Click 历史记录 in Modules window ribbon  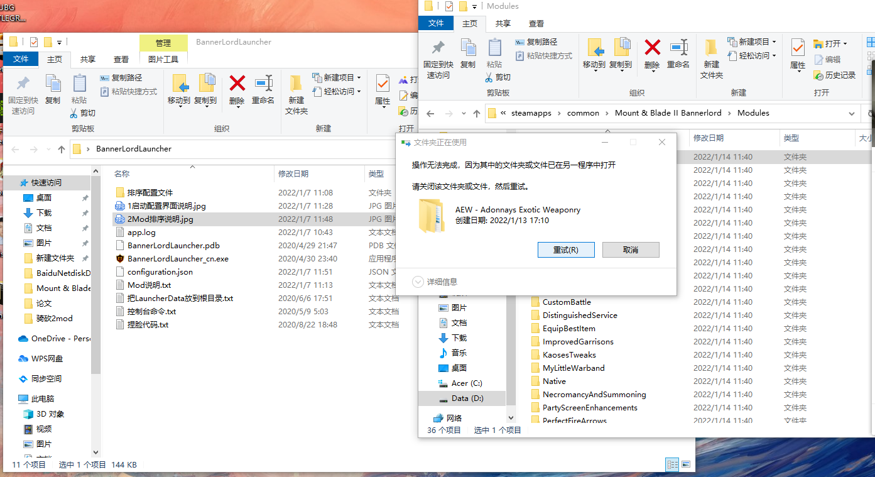pyautogui.click(x=835, y=75)
